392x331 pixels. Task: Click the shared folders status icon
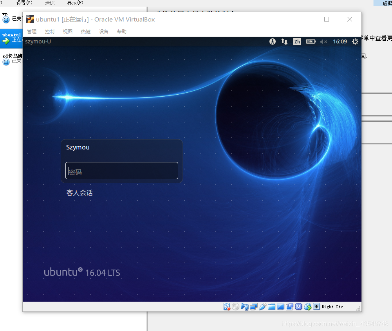pyautogui.click(x=271, y=306)
